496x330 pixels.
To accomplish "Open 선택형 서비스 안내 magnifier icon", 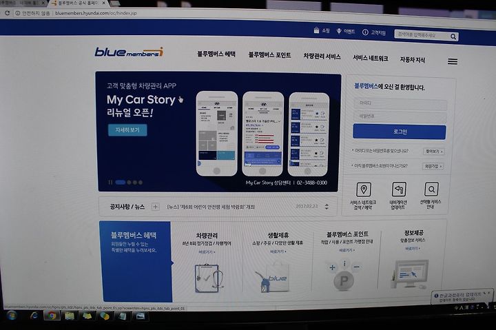I will (x=431, y=189).
